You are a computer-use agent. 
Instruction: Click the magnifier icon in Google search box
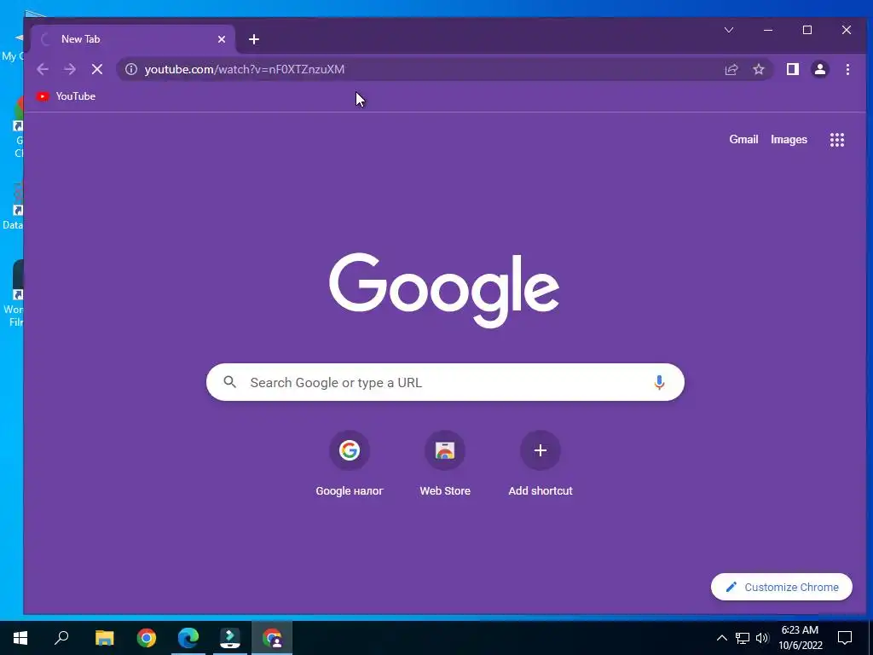tap(229, 382)
